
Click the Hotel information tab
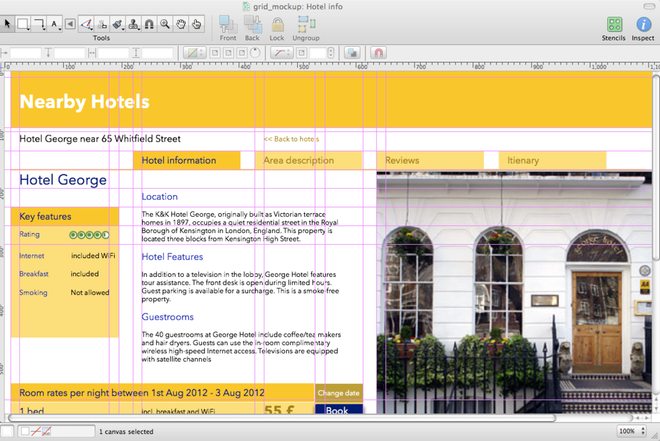[x=187, y=160]
